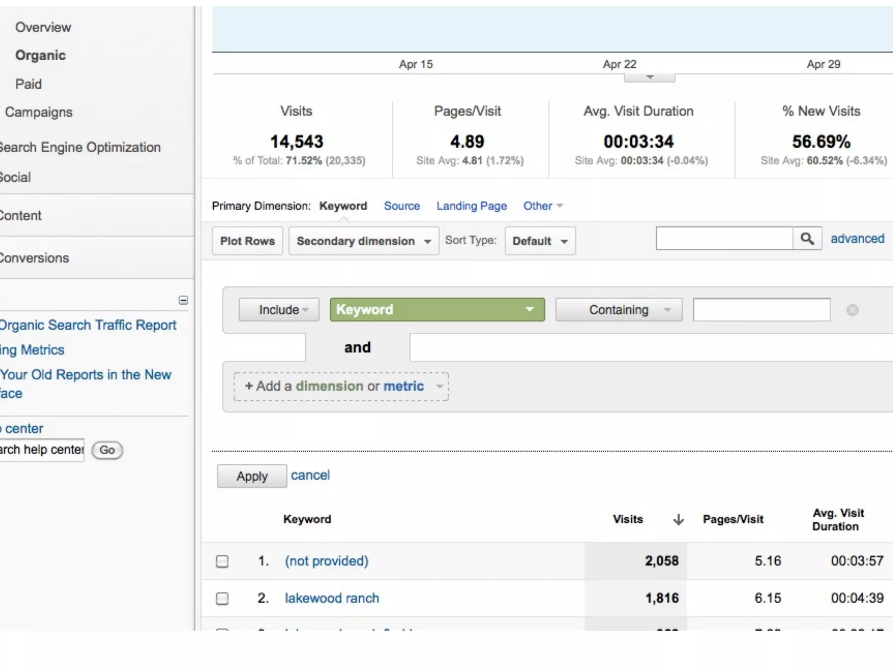Open the Secondary dimension dropdown
893x669 pixels.
point(363,241)
